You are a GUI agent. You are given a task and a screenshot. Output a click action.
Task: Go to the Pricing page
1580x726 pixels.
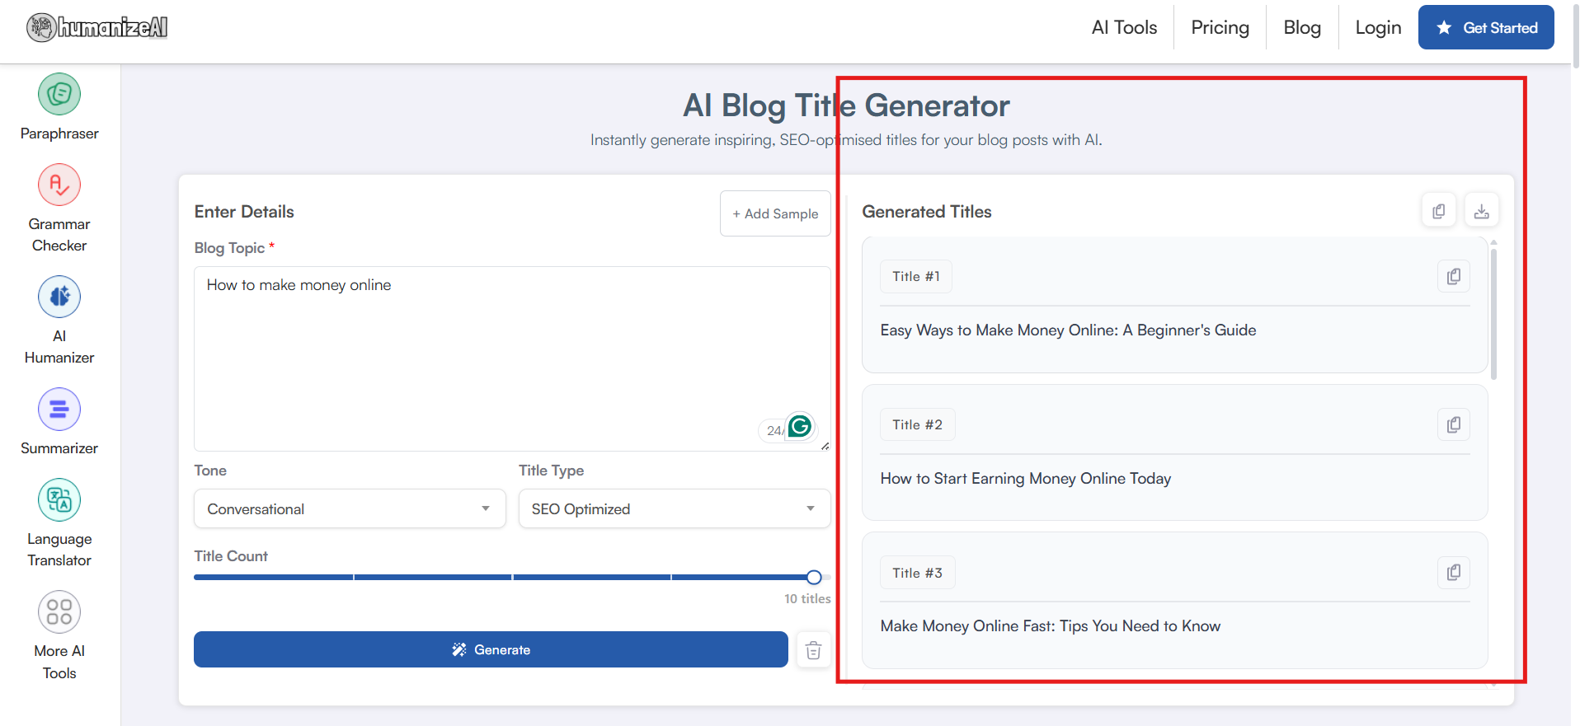click(1220, 28)
